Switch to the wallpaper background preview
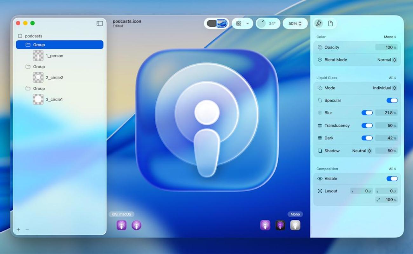 222,23
